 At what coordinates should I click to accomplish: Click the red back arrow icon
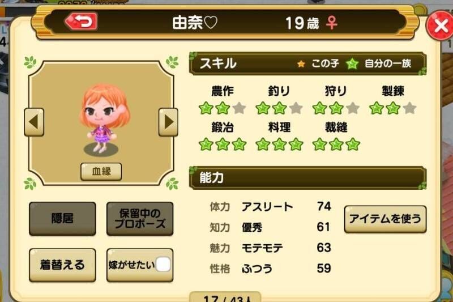81,22
